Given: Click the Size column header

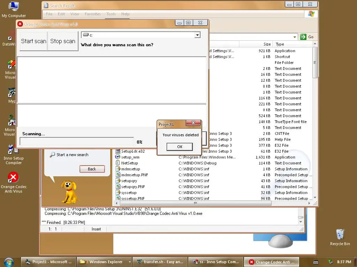Looking at the screenshot, I should (x=256, y=44).
